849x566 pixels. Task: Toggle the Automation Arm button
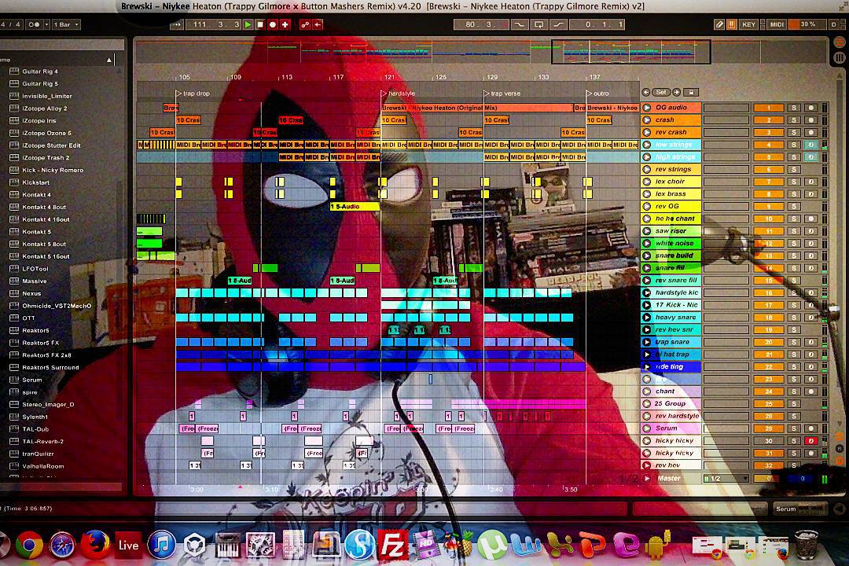pos(305,24)
